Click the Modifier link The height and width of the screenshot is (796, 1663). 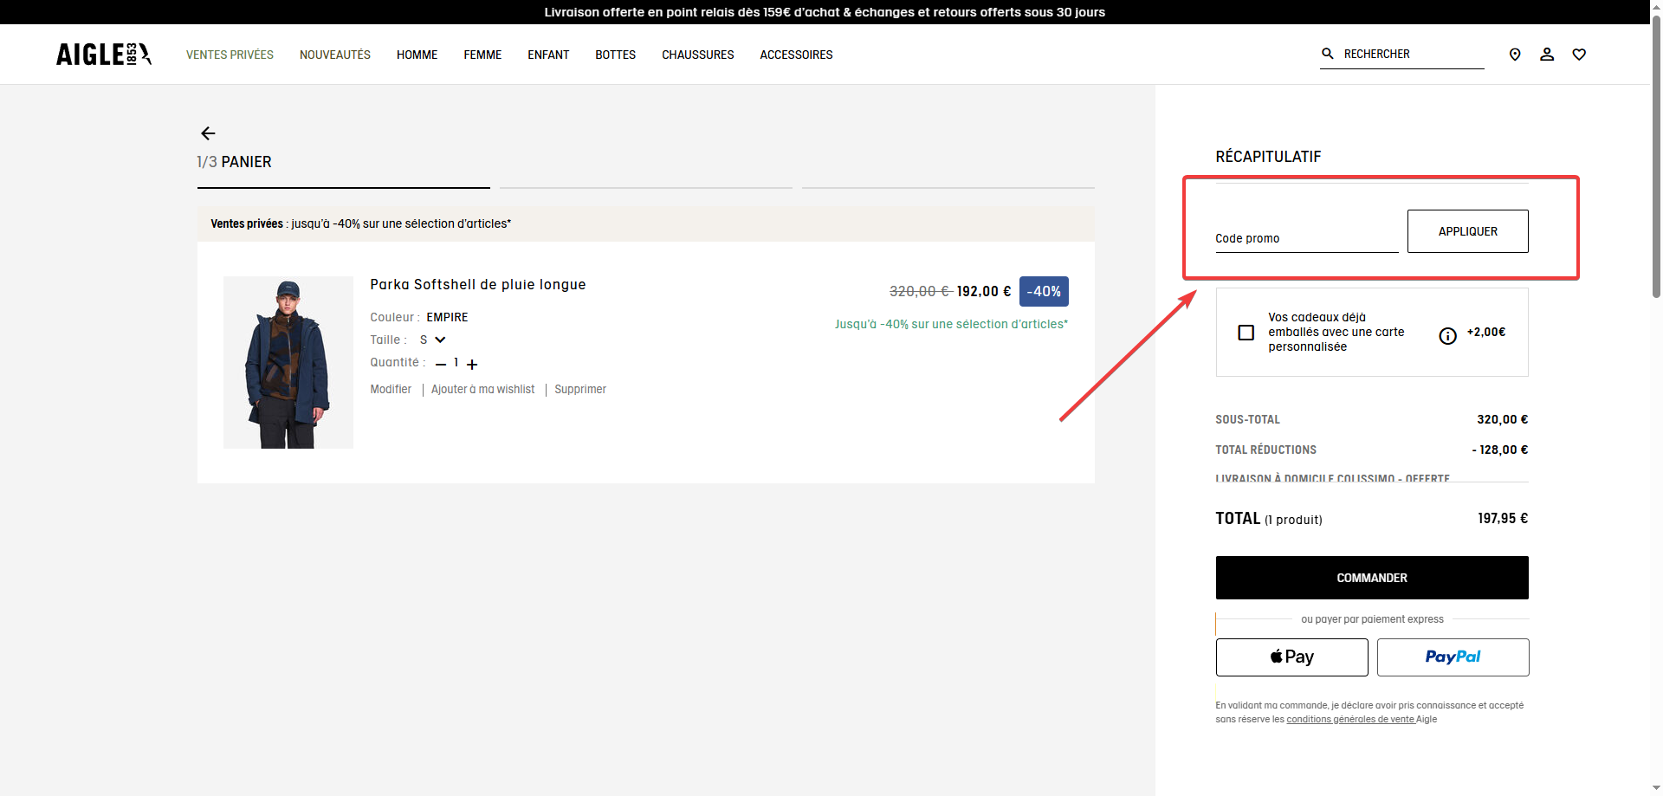point(391,390)
